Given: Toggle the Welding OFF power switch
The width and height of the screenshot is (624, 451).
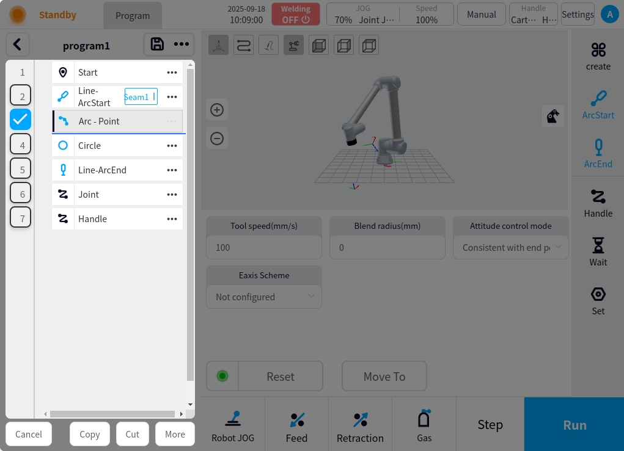Looking at the screenshot, I should pos(296,14).
